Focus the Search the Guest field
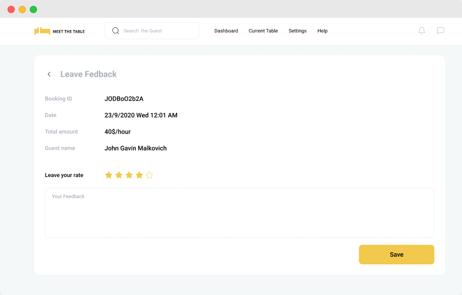This screenshot has height=295, width=462. pos(152,31)
